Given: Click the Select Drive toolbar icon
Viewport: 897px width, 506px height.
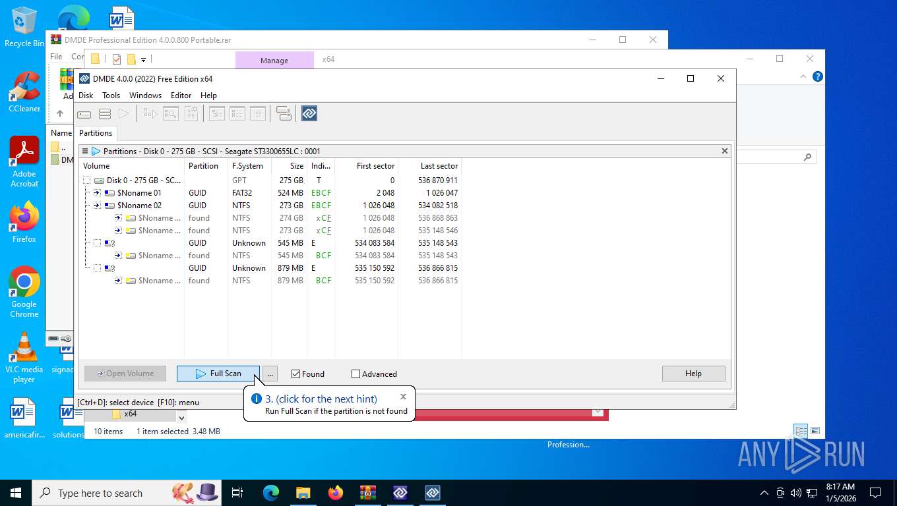Looking at the screenshot, I should tap(84, 114).
